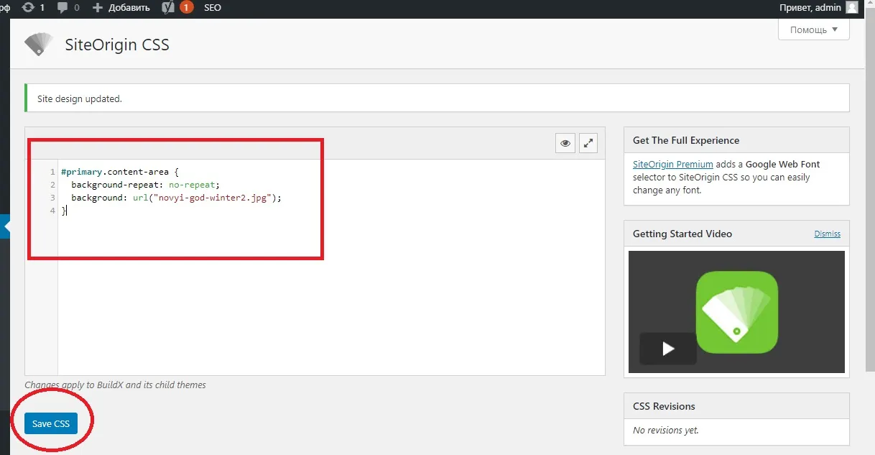Click the SiteOrigin CSS logo icon
Image resolution: width=875 pixels, height=455 pixels.
click(x=39, y=44)
